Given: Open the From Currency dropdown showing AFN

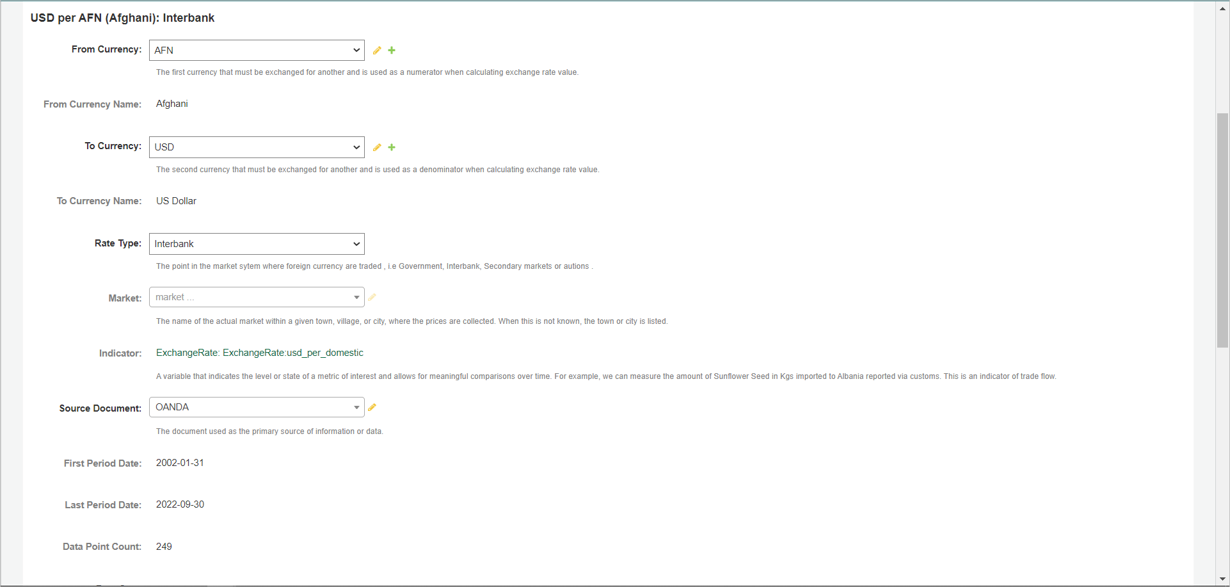Looking at the screenshot, I should (257, 51).
